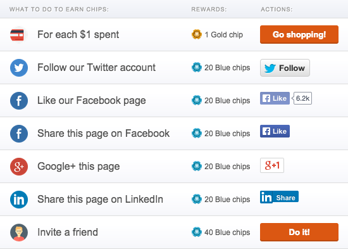Click the red Google+ circle icon
Screen dimensions: 348x249
19,166
